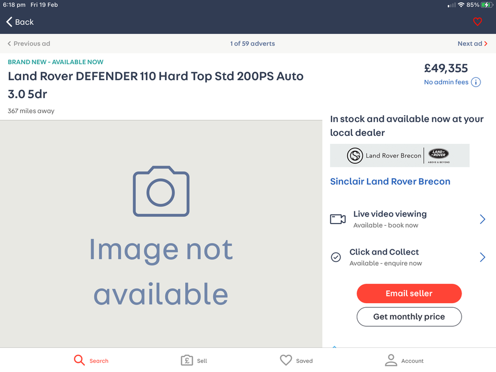Tap the 6:18 pm clock in status bar
The height and width of the screenshot is (372, 496).
[x=14, y=5]
